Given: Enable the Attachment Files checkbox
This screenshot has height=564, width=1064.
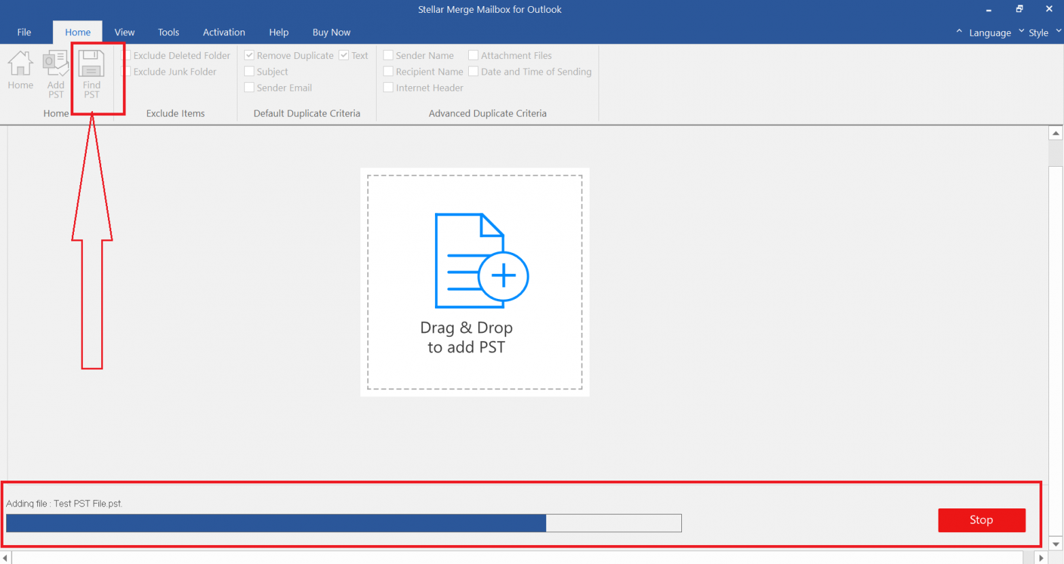Looking at the screenshot, I should point(474,56).
